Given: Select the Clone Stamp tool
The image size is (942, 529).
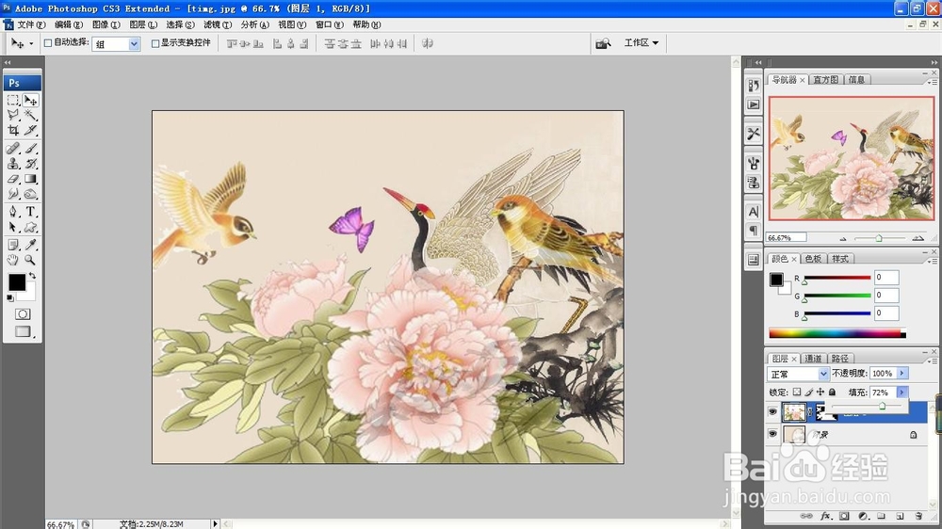Looking at the screenshot, I should coord(13,164).
